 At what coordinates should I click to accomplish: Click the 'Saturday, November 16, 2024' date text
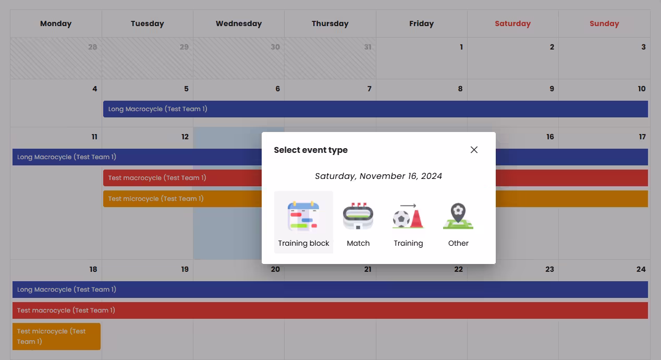click(378, 176)
